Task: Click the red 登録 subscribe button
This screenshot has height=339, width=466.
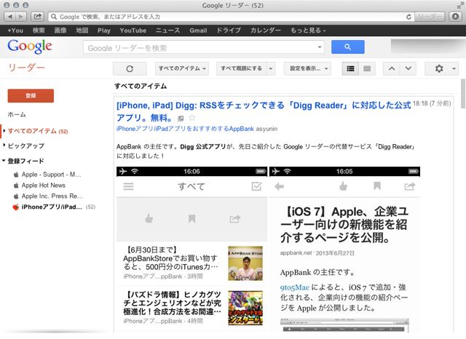Action: click(x=31, y=95)
